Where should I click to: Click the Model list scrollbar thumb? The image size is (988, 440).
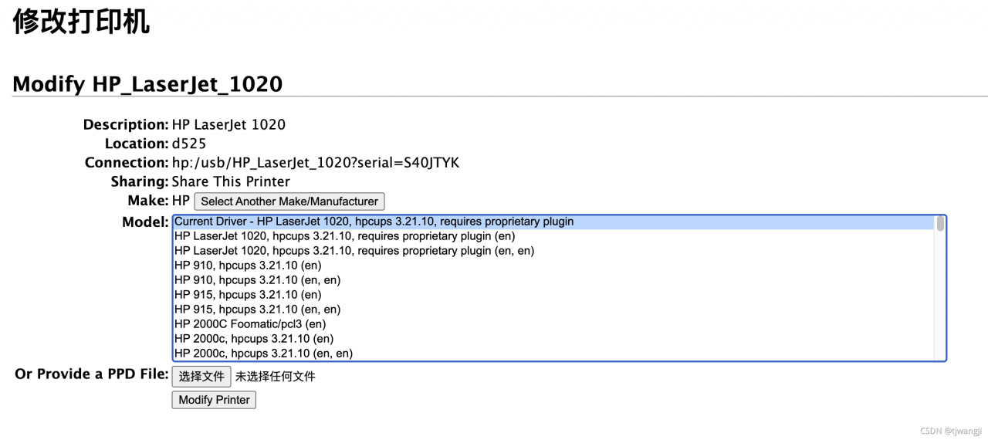[940, 224]
